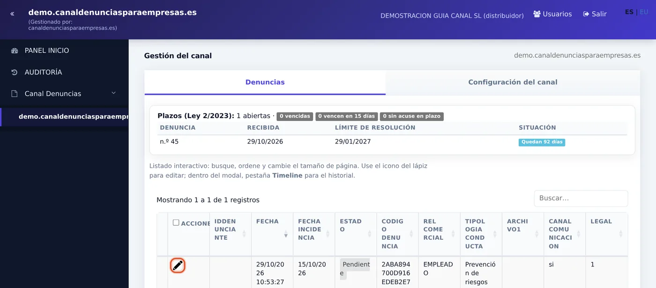This screenshot has height=288, width=656.
Task: Sort by CODIGO DENUNCIA column arrows
Action: click(x=411, y=234)
